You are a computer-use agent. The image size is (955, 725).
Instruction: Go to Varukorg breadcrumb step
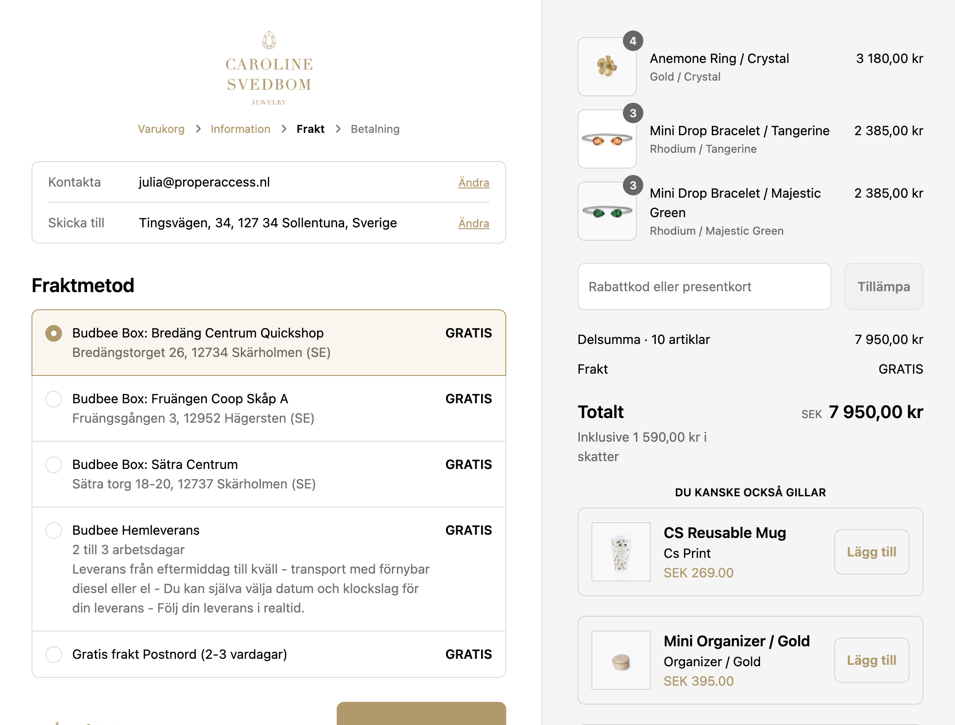[161, 129]
